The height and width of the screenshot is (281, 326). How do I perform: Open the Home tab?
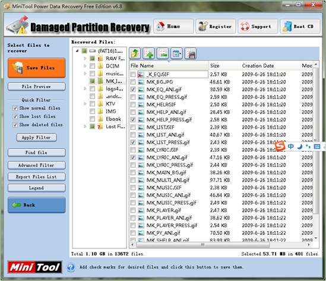pyautogui.click(x=173, y=26)
